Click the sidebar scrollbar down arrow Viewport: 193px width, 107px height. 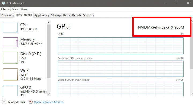pyautogui.click(x=49, y=94)
